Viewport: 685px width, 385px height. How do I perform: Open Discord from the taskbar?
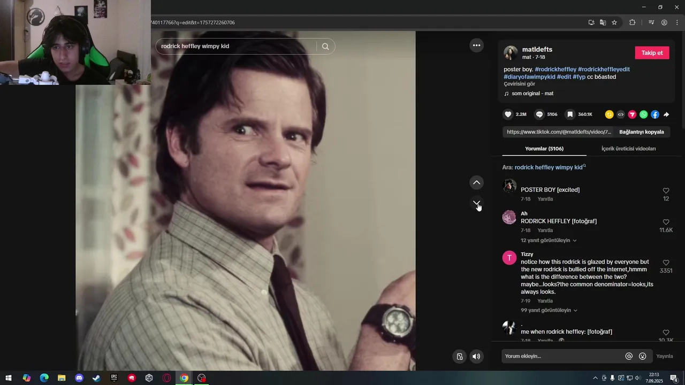pyautogui.click(x=79, y=378)
